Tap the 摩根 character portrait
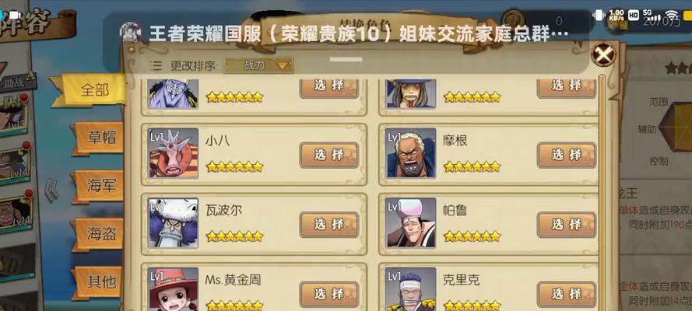The width and height of the screenshot is (692, 311). 411,153
